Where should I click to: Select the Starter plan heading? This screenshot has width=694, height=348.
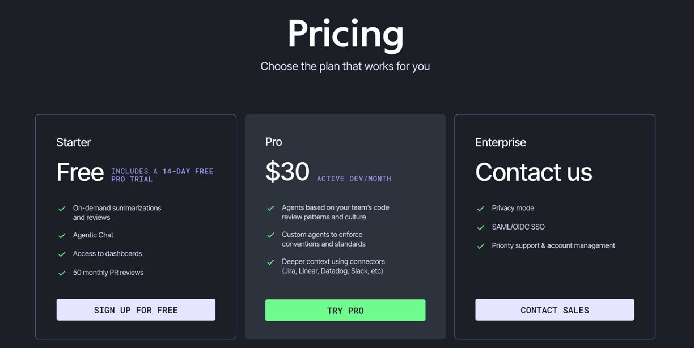74,142
